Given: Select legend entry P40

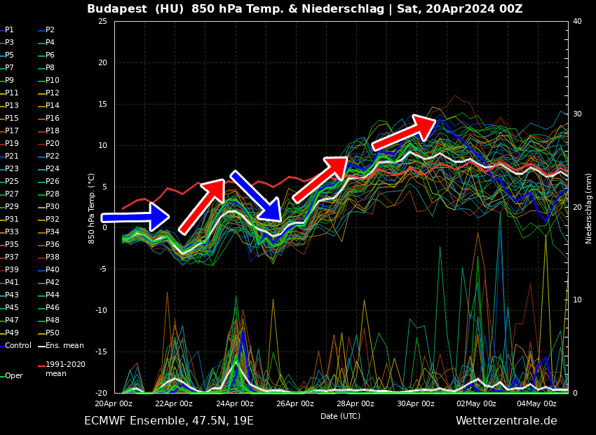Looking at the screenshot, I should coord(48,269).
